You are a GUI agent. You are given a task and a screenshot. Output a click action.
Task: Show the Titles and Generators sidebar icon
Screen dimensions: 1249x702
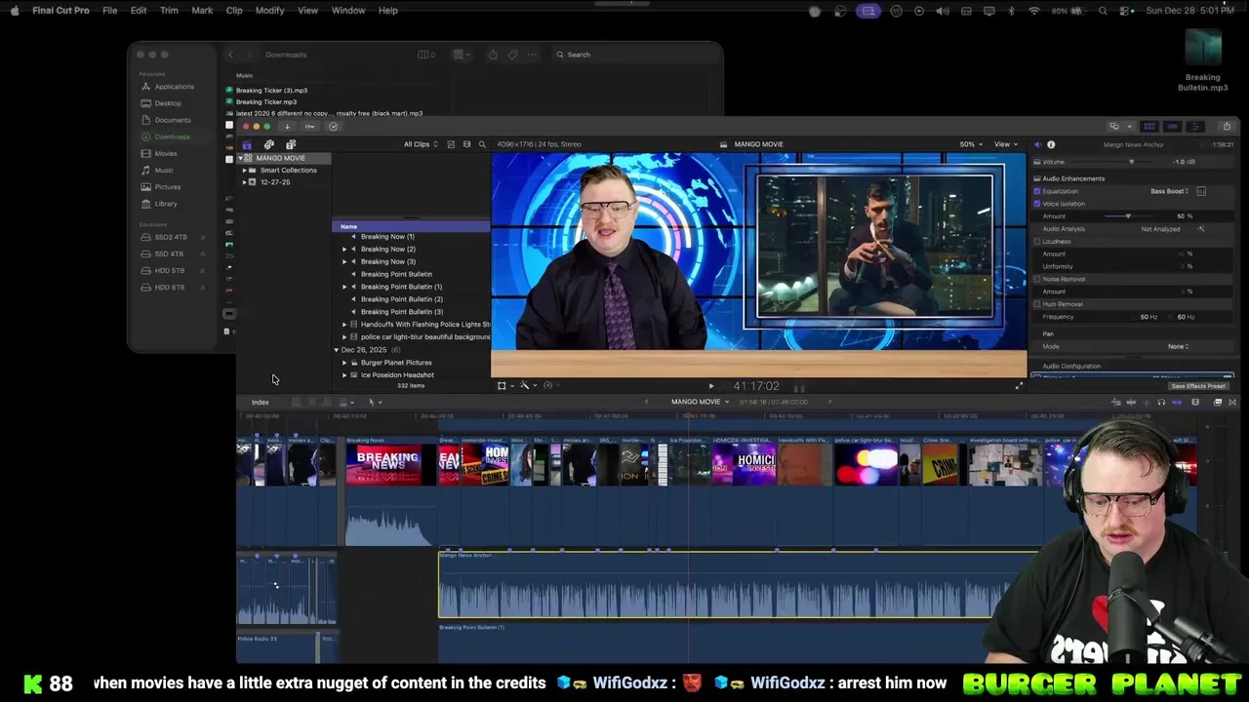click(x=291, y=144)
